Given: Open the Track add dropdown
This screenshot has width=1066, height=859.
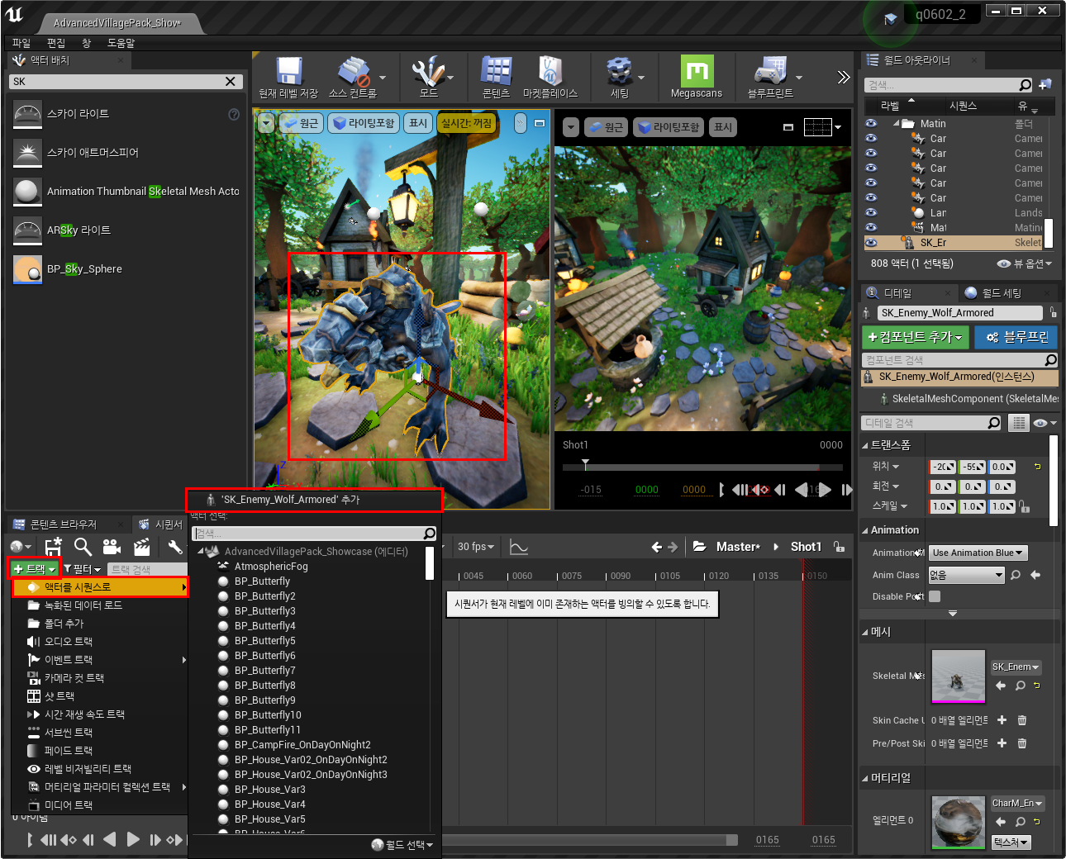Looking at the screenshot, I should point(35,569).
